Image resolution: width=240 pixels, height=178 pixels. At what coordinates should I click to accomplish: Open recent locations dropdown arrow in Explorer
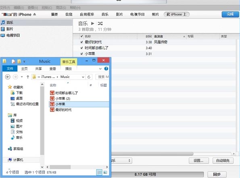[x=22, y=77]
